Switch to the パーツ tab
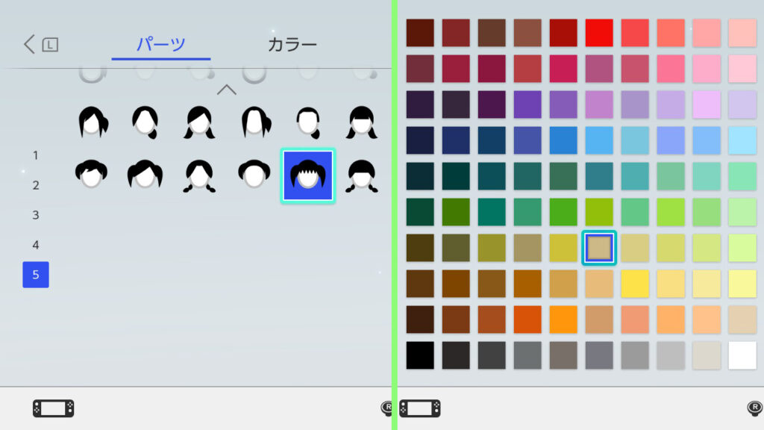 [x=161, y=45]
